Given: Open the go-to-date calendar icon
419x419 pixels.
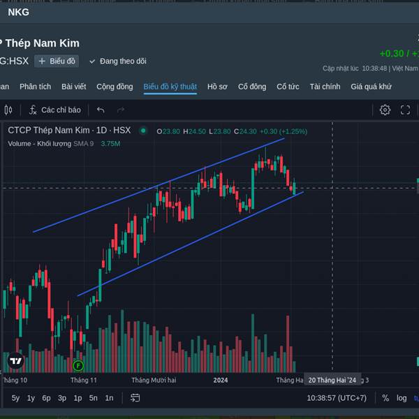Looking at the screenshot, I should 135,398.
